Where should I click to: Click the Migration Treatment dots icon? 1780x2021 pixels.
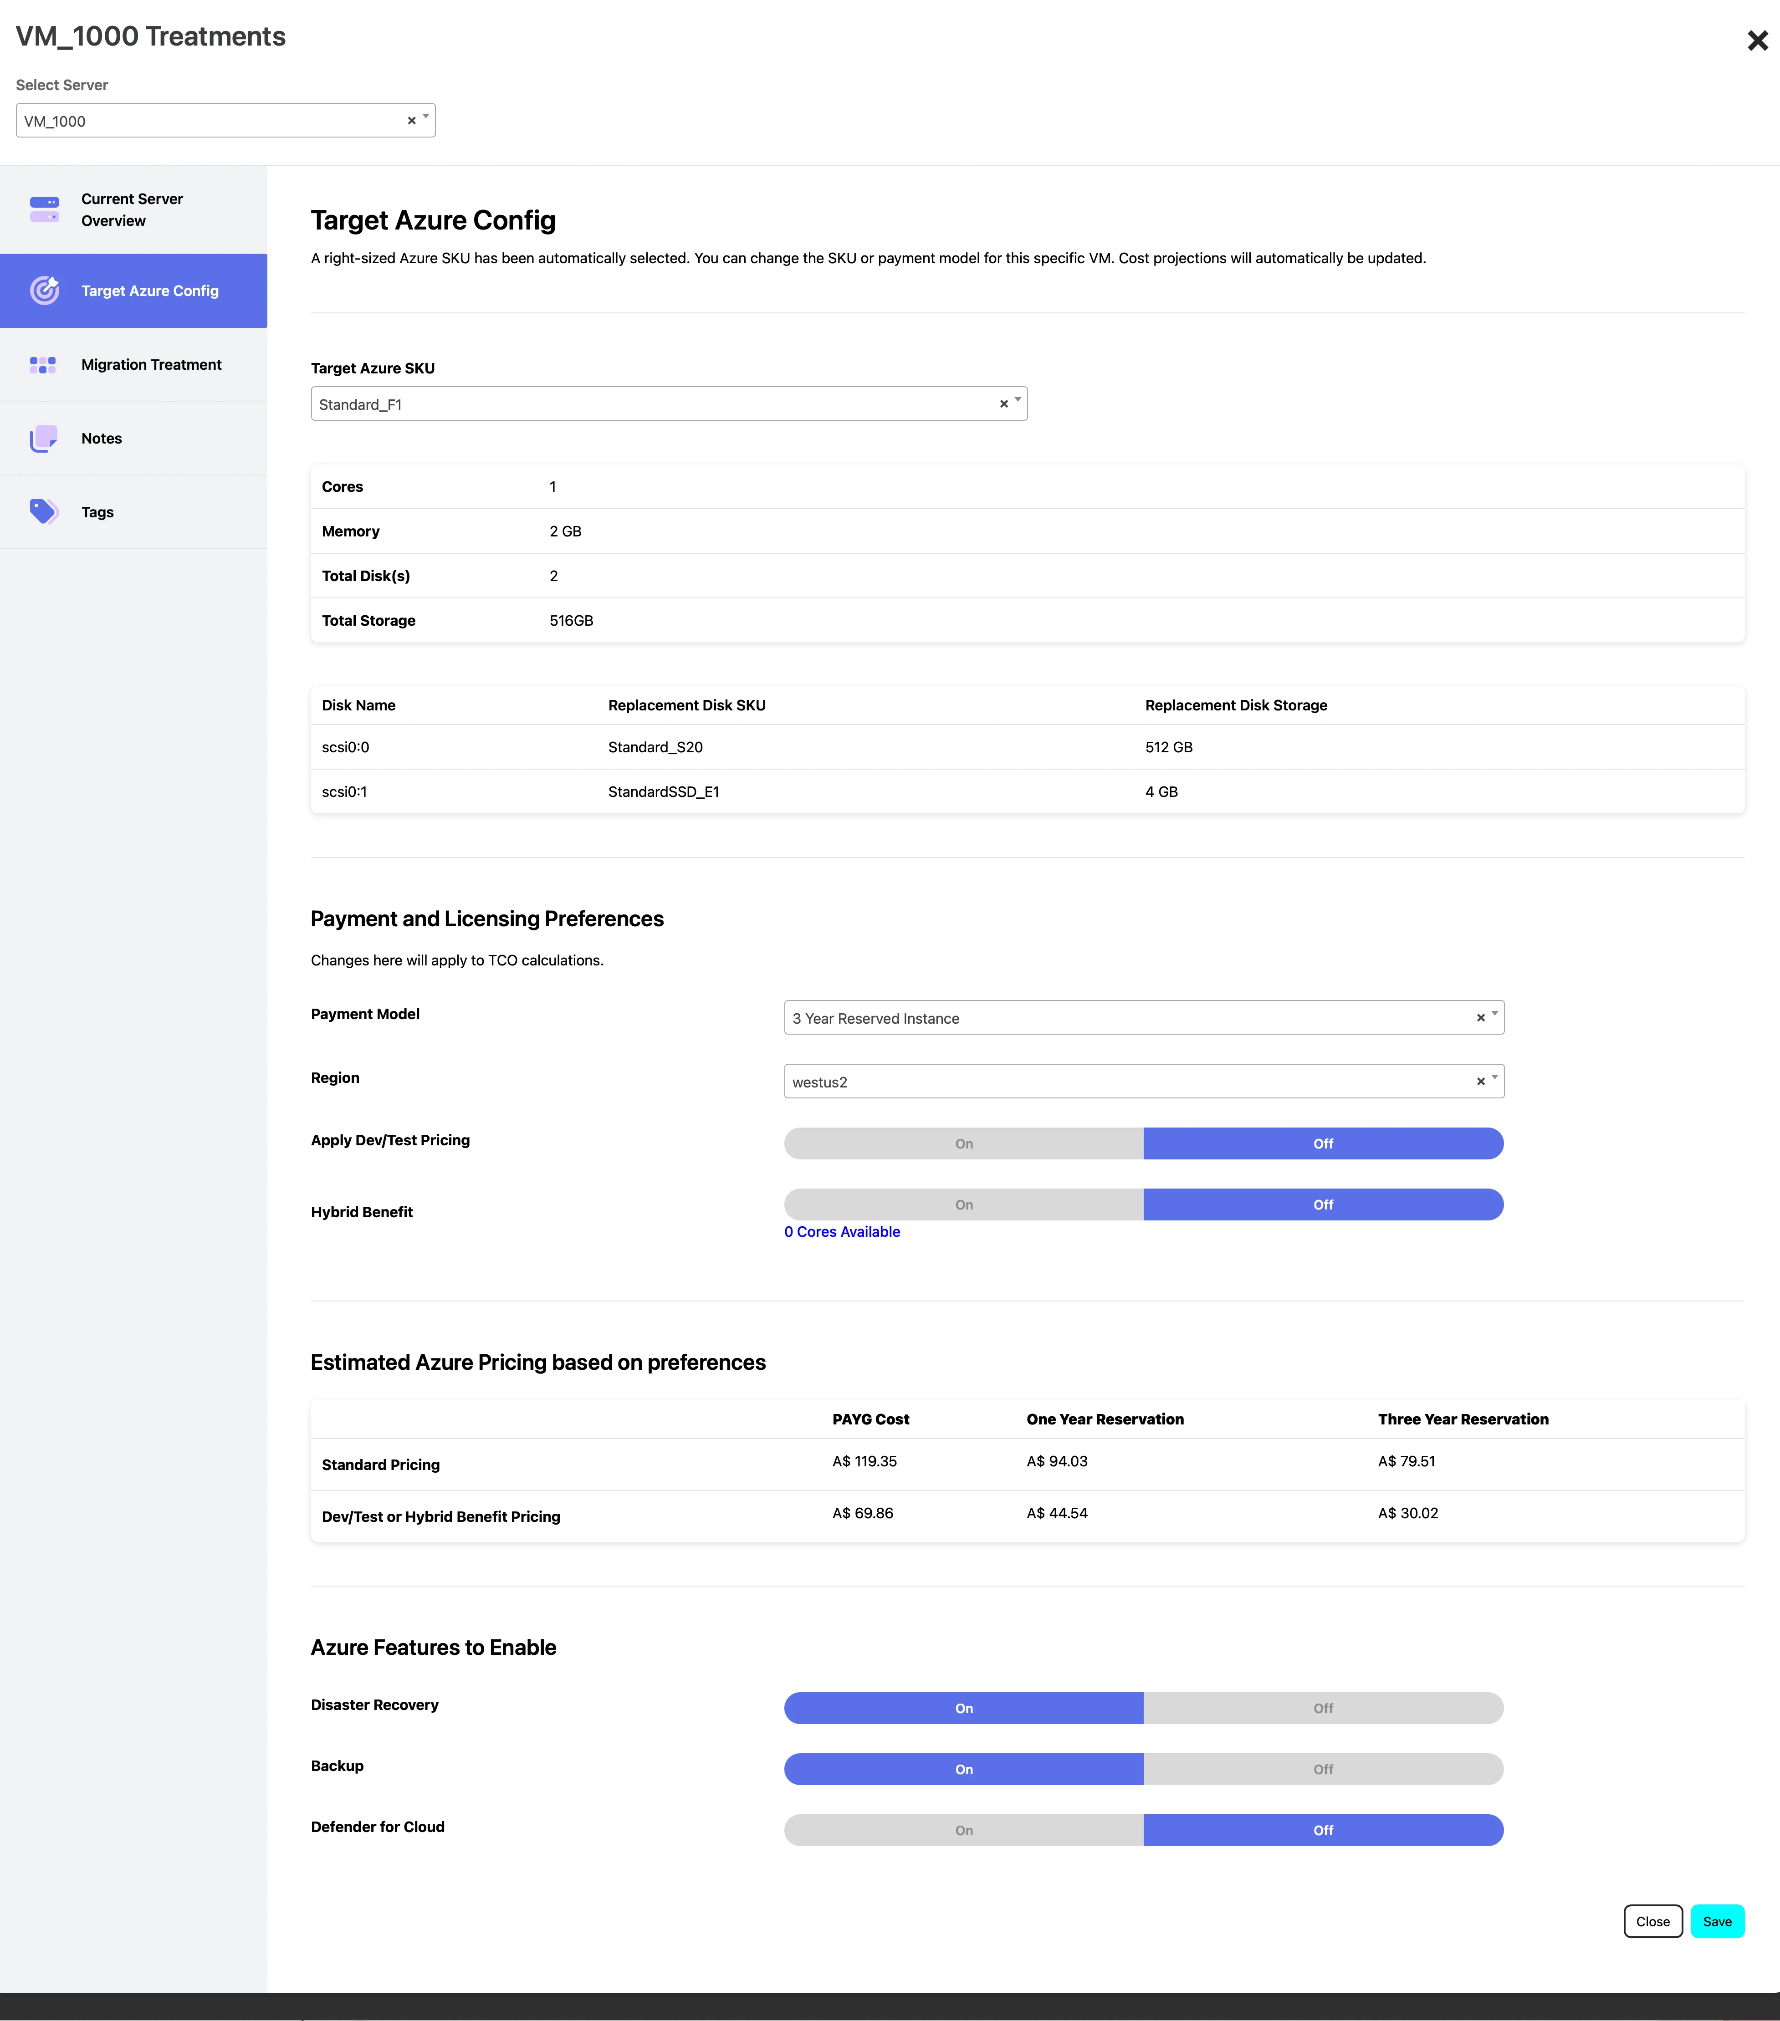click(x=42, y=365)
